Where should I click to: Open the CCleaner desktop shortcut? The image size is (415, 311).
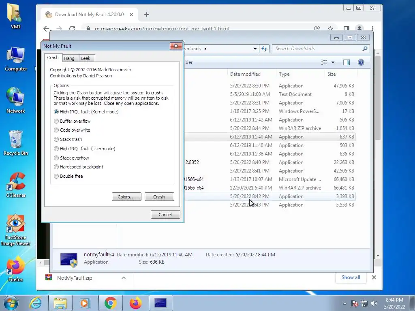coord(16,185)
